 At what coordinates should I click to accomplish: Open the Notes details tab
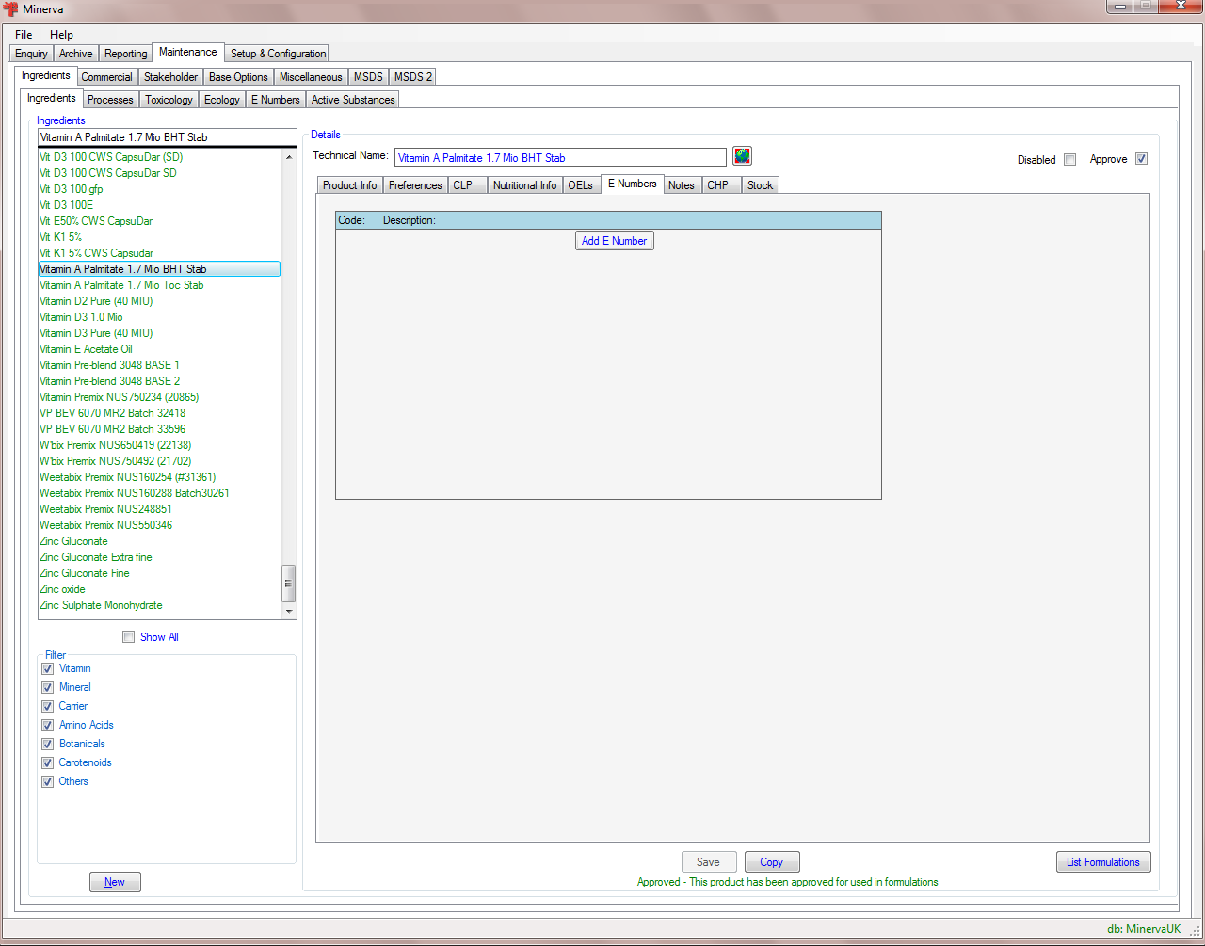[x=682, y=185]
